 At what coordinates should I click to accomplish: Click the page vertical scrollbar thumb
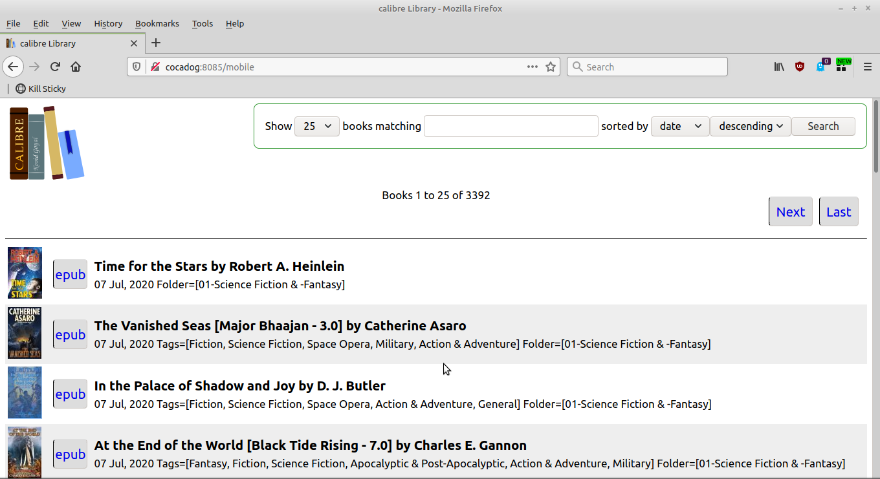pos(876,136)
